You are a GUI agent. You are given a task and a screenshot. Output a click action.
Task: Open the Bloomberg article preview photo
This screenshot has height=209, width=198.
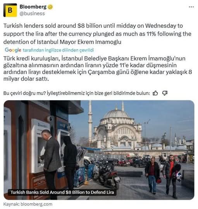[99, 150]
